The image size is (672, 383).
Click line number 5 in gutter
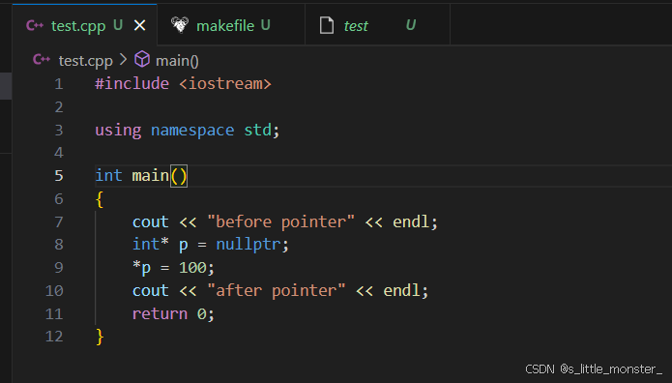[x=59, y=176]
